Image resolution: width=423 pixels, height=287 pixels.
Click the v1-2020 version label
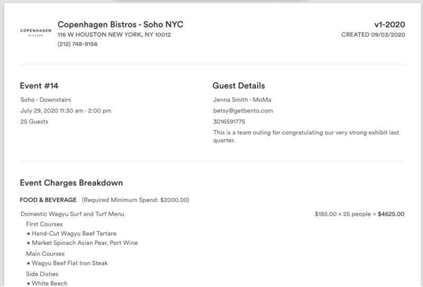[x=390, y=24]
